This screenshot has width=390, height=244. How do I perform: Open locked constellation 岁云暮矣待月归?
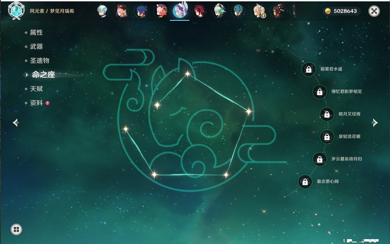(x=320, y=159)
